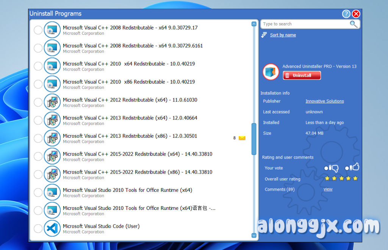Open the Innovative Solutions publisher link

pyautogui.click(x=325, y=101)
